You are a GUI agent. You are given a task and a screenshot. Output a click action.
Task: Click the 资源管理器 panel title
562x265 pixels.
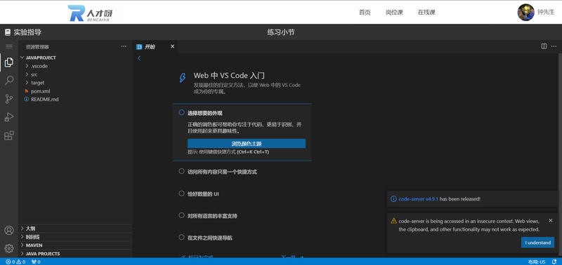pos(37,47)
